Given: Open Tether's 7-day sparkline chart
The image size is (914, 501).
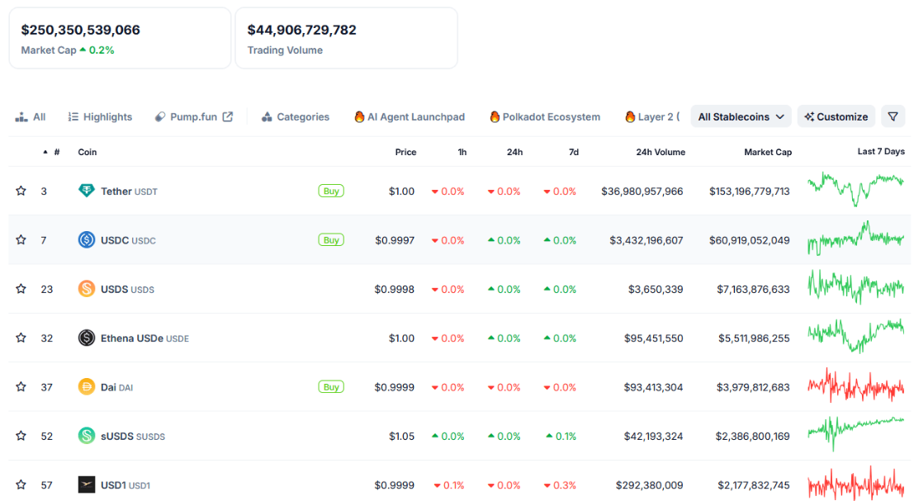Looking at the screenshot, I should [855, 189].
